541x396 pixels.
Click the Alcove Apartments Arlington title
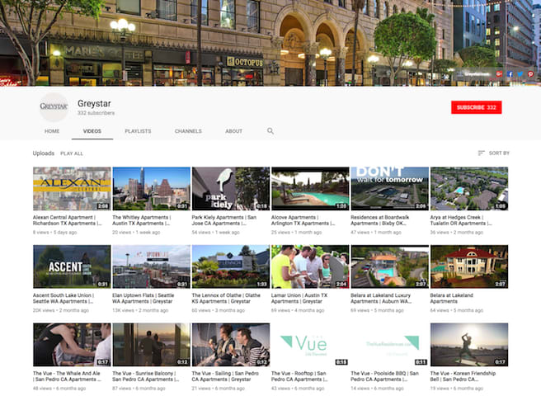coord(303,220)
